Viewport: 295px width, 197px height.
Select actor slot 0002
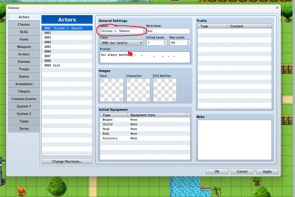[67, 33]
